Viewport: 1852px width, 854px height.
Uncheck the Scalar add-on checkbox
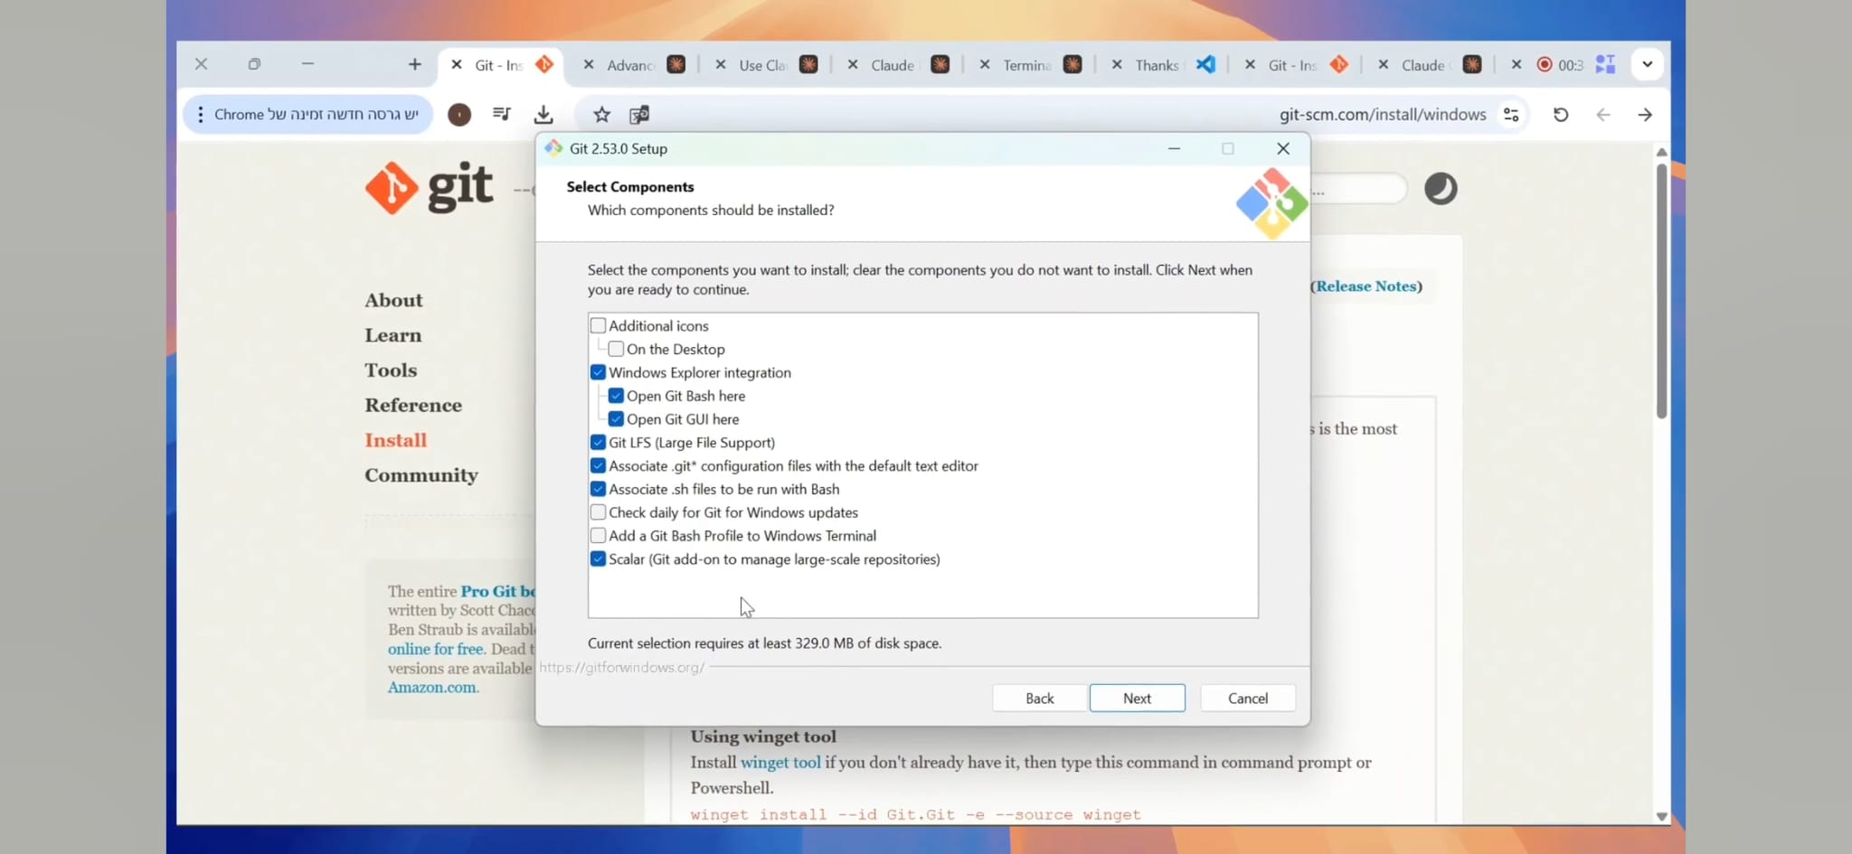[x=598, y=559]
